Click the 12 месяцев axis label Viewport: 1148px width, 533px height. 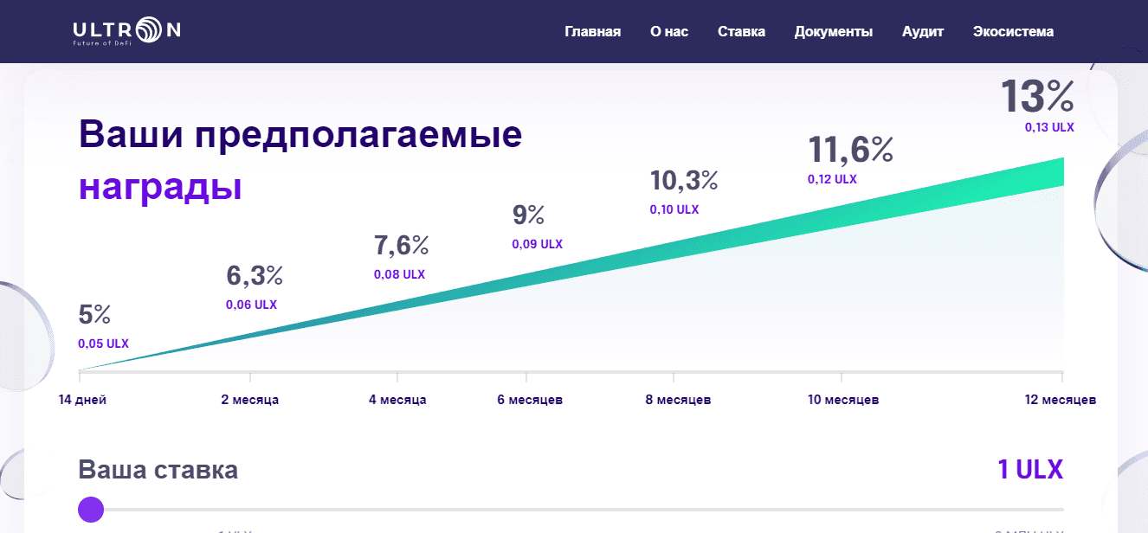point(1061,399)
